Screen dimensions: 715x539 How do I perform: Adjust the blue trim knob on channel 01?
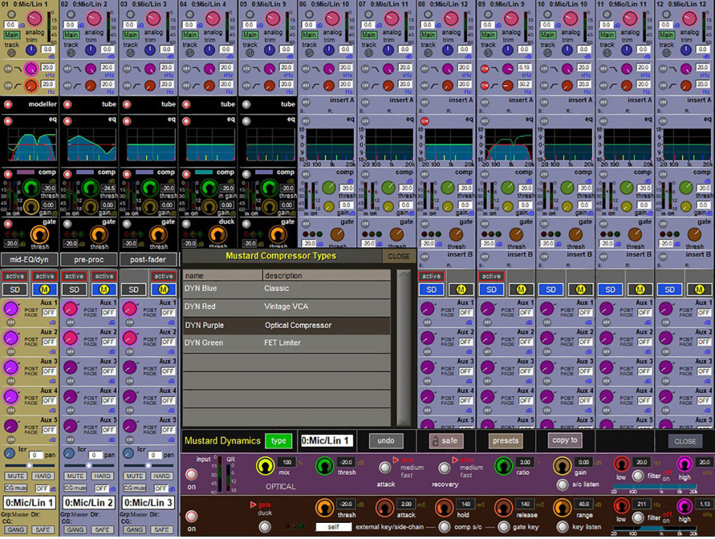click(31, 50)
